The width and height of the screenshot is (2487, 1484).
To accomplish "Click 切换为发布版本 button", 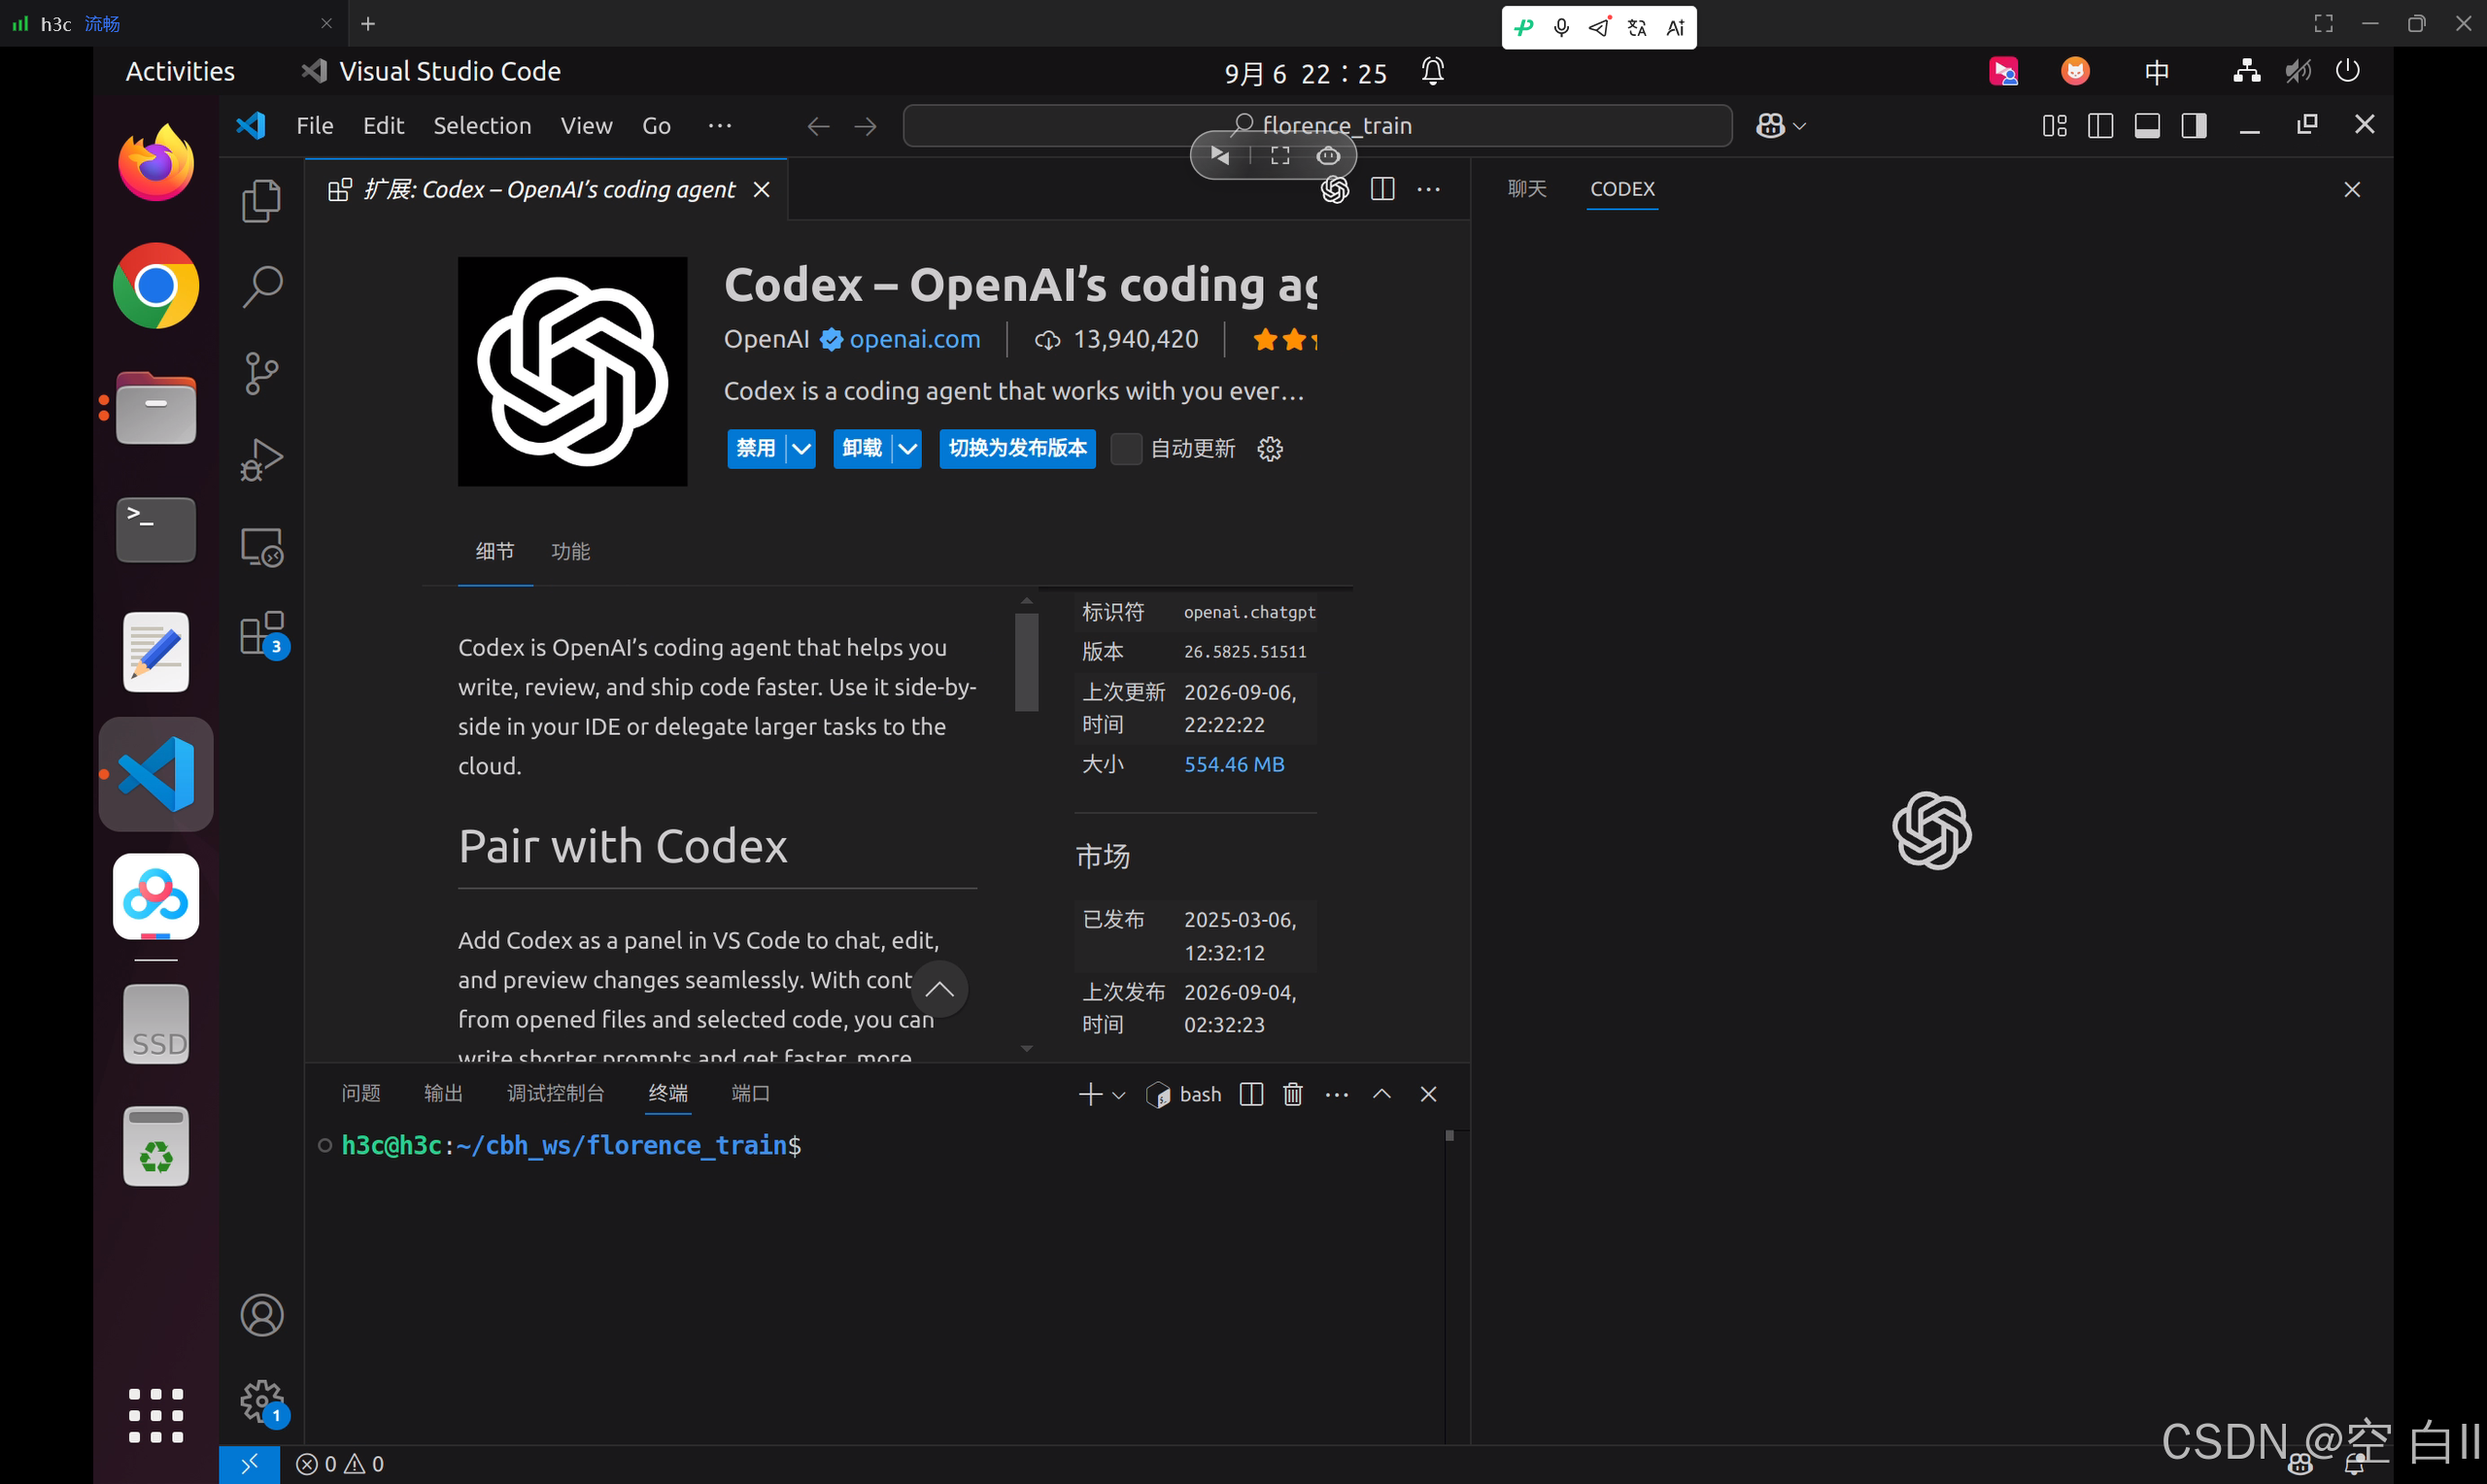I will (1017, 449).
